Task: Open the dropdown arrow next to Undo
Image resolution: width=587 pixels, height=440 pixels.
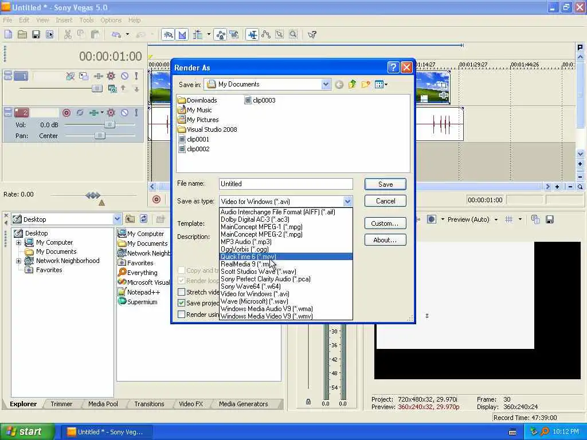Action: coord(127,34)
